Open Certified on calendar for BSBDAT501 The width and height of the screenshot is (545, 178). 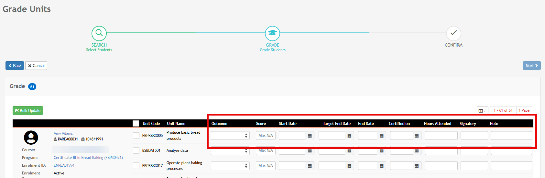coord(417,150)
